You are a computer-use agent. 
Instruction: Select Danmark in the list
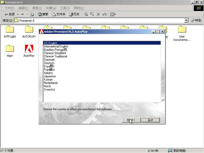[102, 60]
